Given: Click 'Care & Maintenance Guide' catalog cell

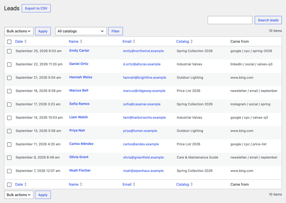Looking at the screenshot, I should tap(197, 157).
